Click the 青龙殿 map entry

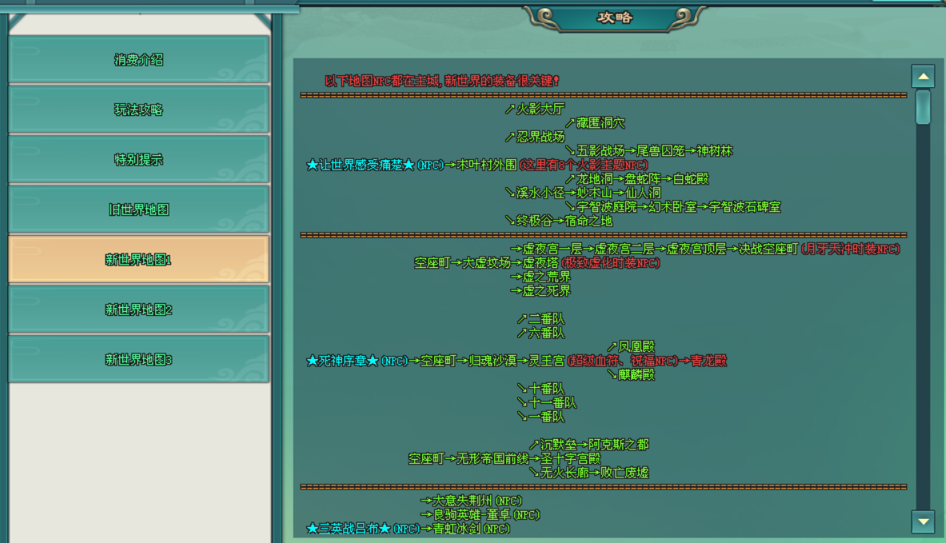click(709, 361)
